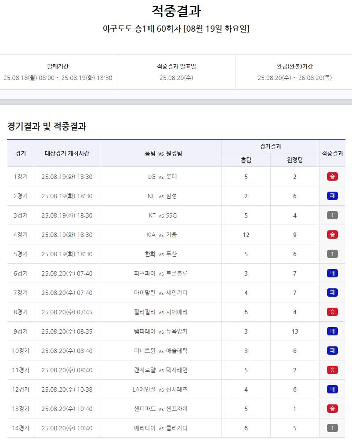The width and height of the screenshot is (352, 440).
Task: Select the 경기결과 column header
Action: 269,146
